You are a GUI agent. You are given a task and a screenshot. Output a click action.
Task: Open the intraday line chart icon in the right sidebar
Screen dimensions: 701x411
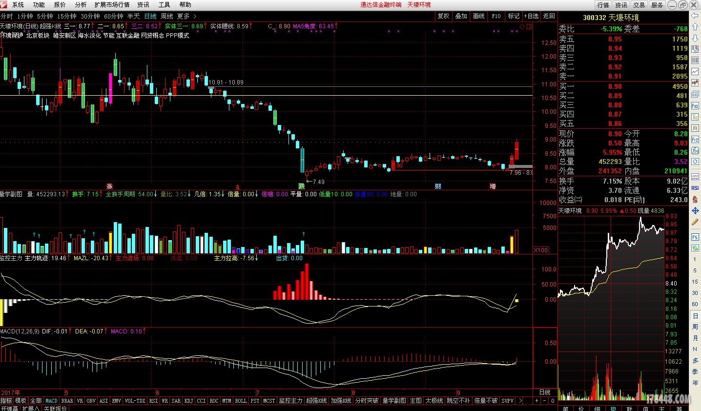(x=695, y=71)
